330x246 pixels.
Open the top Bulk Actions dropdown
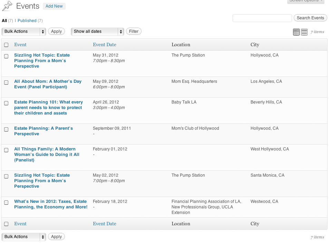pos(24,31)
